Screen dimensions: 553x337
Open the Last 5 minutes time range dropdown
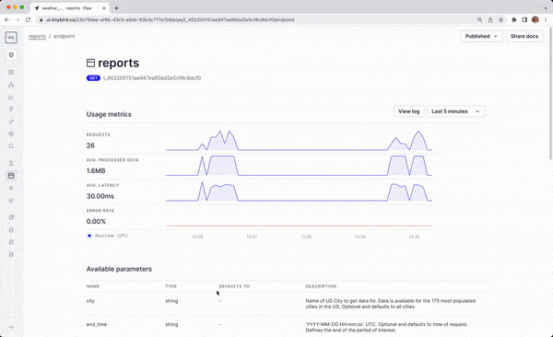[x=455, y=111]
